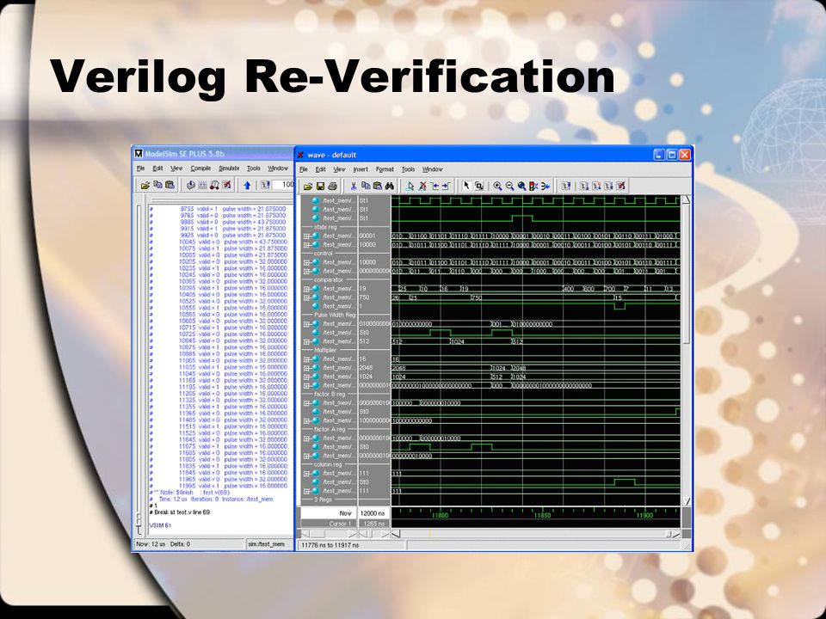This screenshot has width=826, height=619.
Task: Click the 'Cursor 1' label below signal names
Action: (x=340, y=524)
